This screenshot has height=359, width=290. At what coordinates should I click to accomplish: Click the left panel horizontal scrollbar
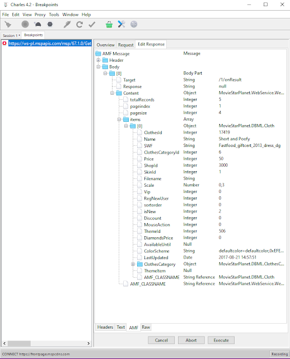pos(46,343)
